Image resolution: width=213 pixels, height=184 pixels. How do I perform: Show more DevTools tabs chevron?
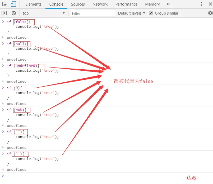[168, 4]
